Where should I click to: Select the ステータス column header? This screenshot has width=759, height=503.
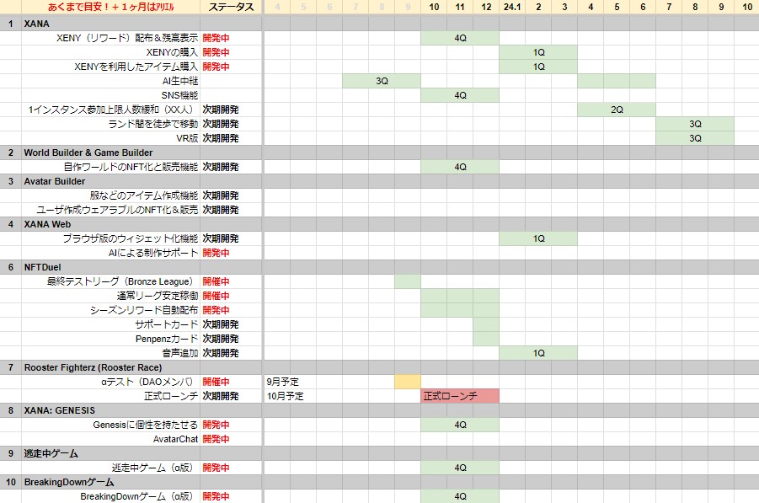pyautogui.click(x=231, y=8)
